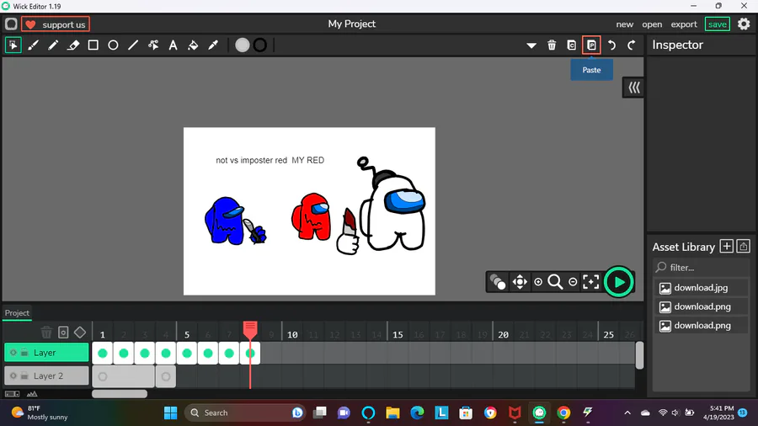The width and height of the screenshot is (758, 426).
Task: Click the Copy icon in toolbar
Action: click(571, 45)
